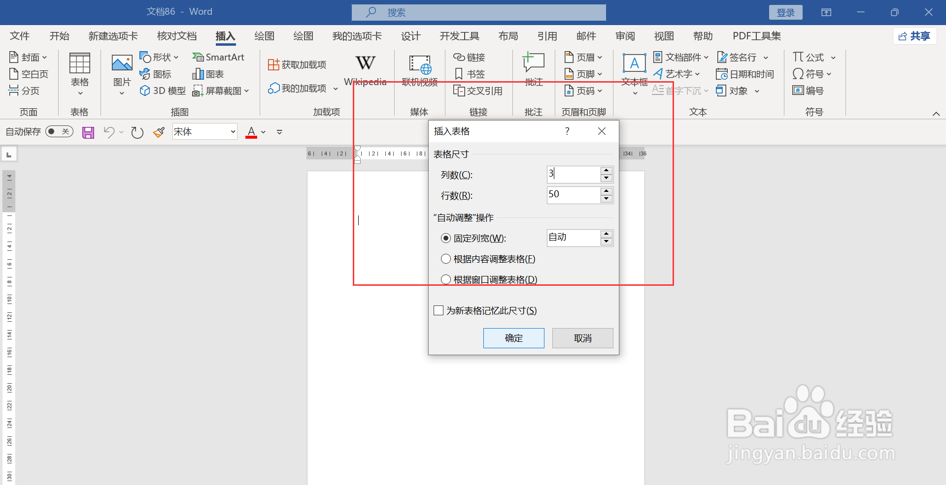Click the Signature Line (签名行) icon
The image size is (946, 485).
click(722, 58)
